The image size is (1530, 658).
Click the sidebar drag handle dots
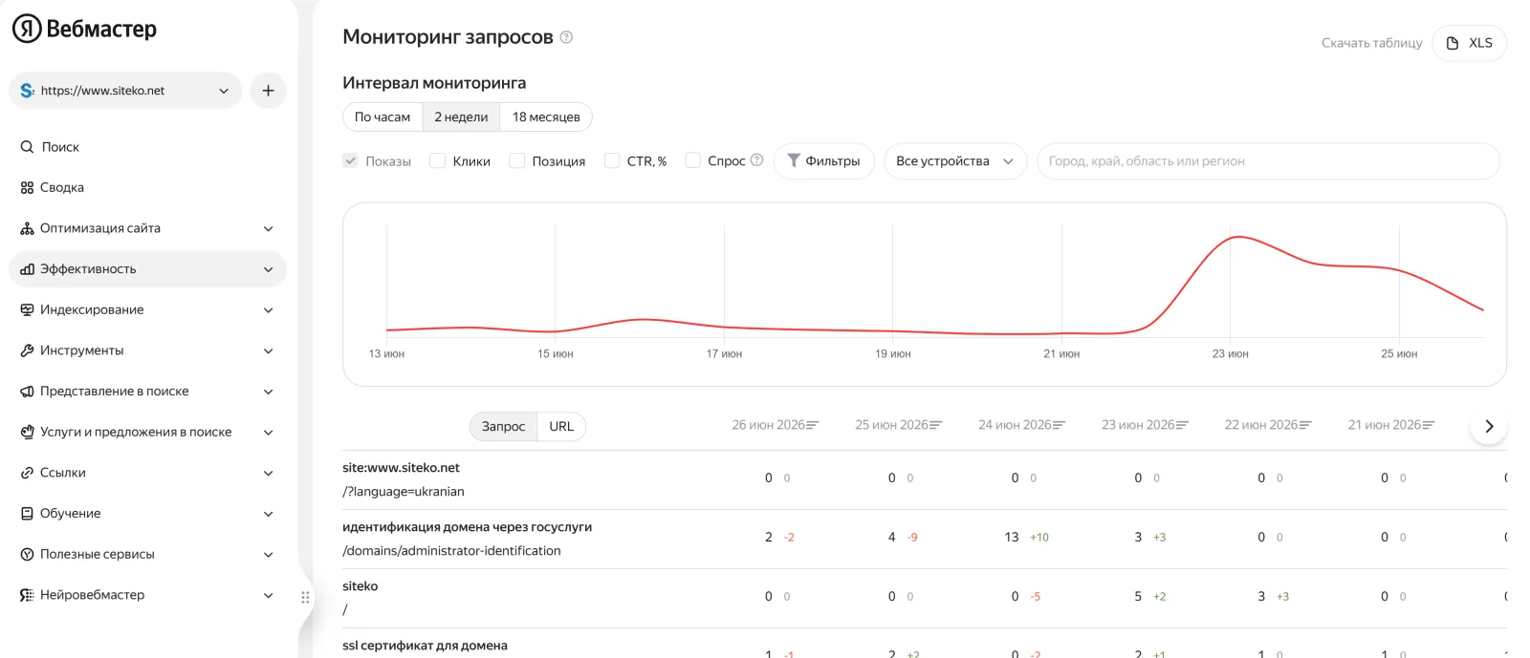306,598
